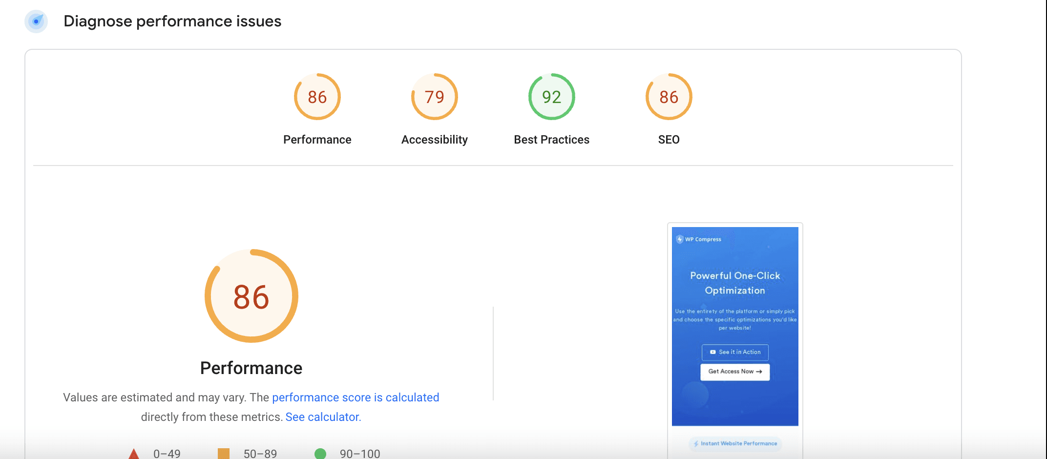
Task: Select the Performance score gauge at top
Action: click(x=317, y=97)
